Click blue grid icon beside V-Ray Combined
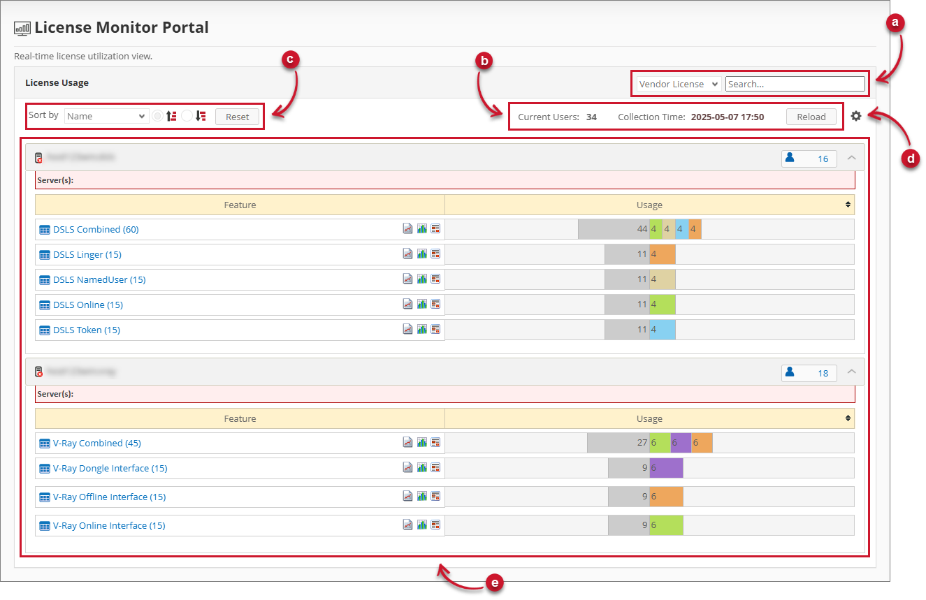Viewport: 926px width, 600px height. pos(45,444)
